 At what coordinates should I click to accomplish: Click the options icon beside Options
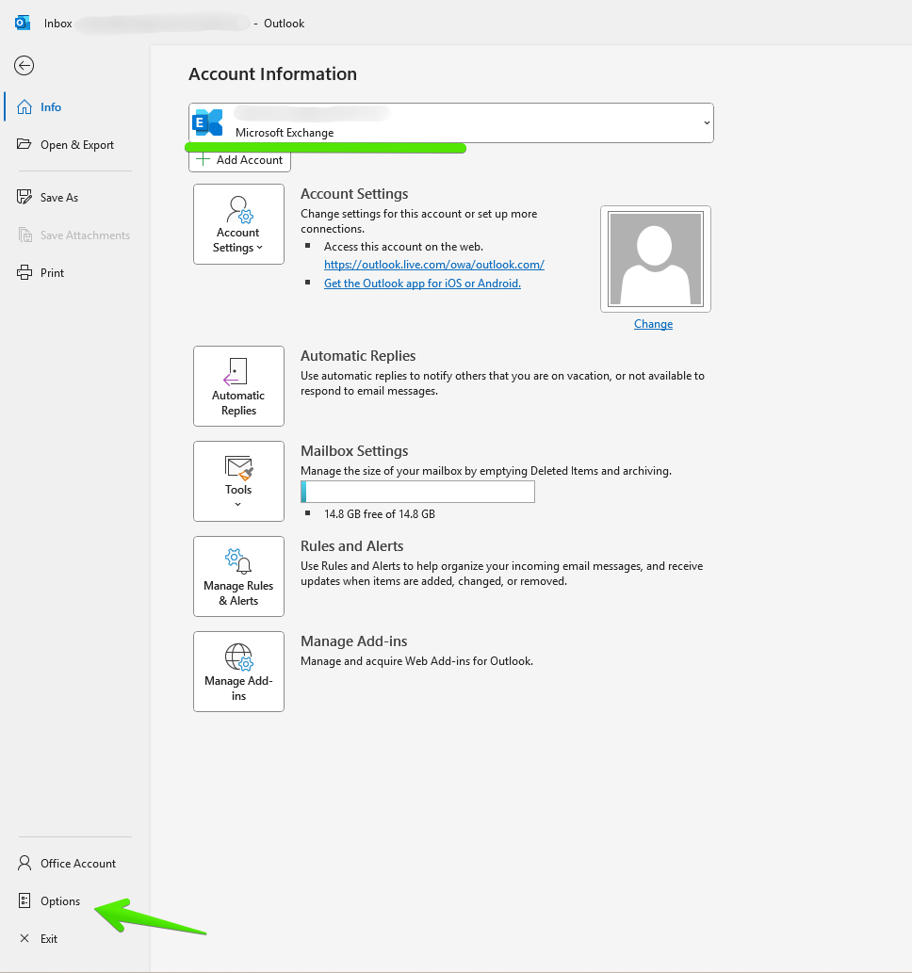point(24,901)
